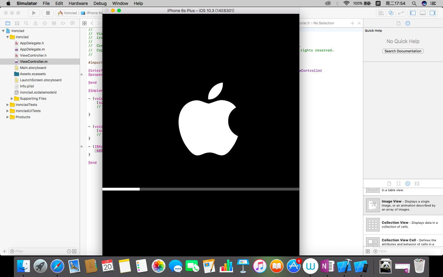The width and height of the screenshot is (443, 277).
Task: Hide the Utilities panel
Action: [433, 13]
